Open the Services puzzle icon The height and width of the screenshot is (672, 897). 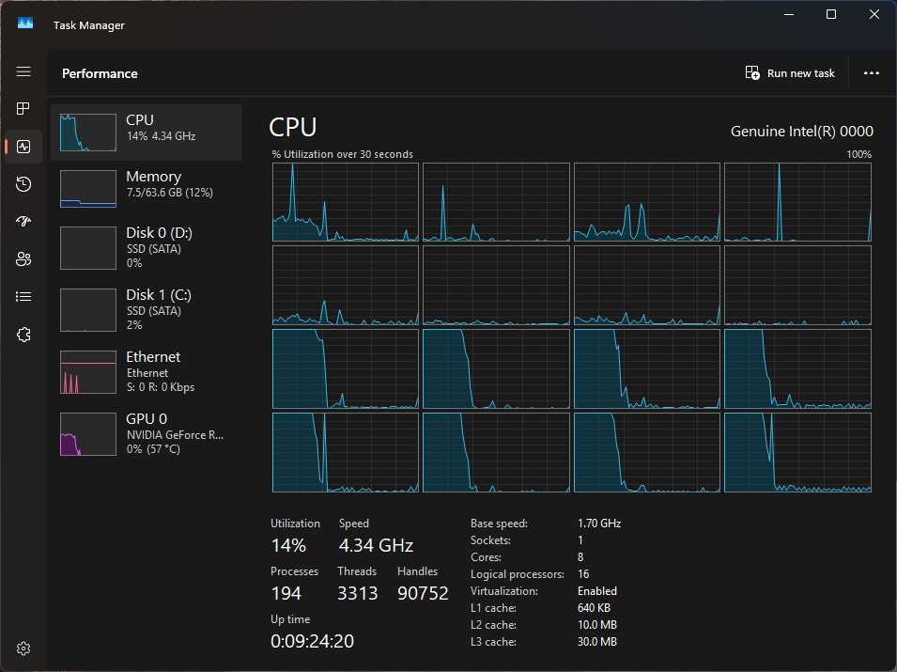coord(23,335)
